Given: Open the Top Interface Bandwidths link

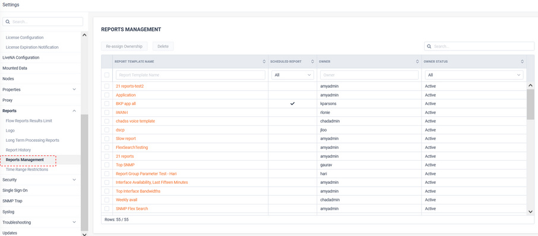Looking at the screenshot, I should click(x=138, y=191).
